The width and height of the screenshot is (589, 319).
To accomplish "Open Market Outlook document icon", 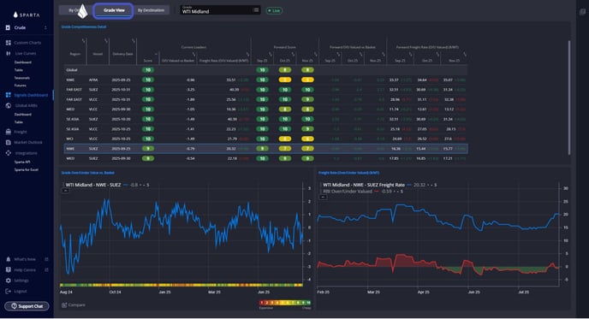I will pos(9,142).
